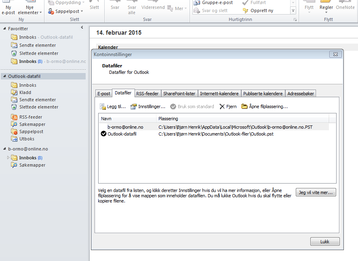Click the Opprydding ribbon icon

(x=51, y=2)
